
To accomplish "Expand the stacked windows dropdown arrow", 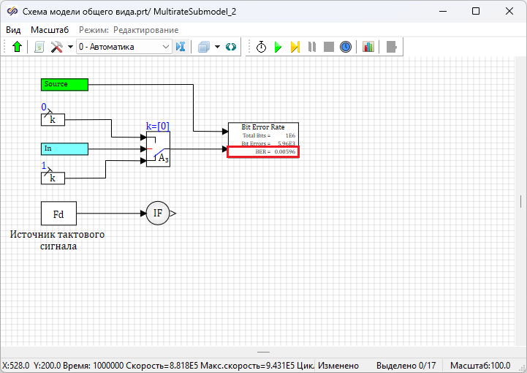I will (x=217, y=47).
